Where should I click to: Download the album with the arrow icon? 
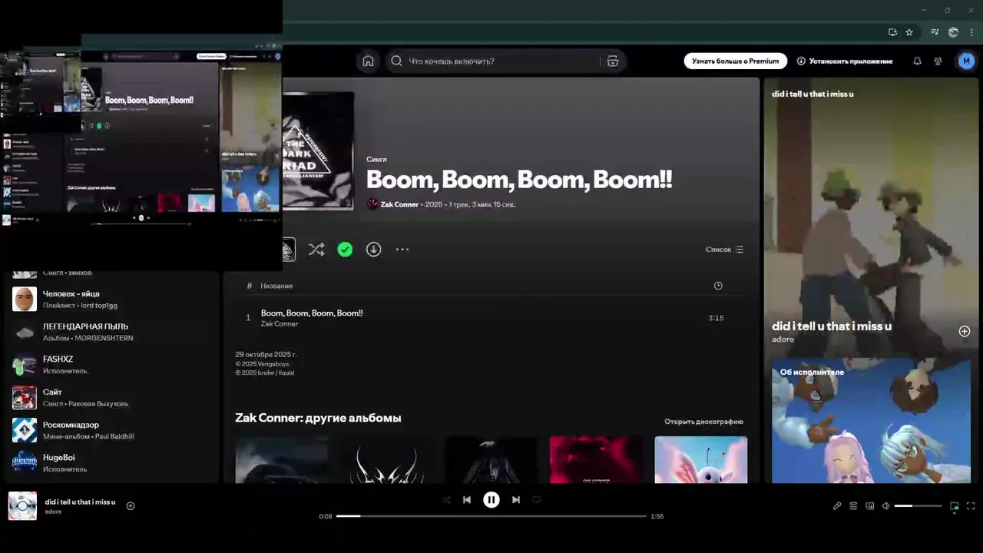tap(373, 250)
